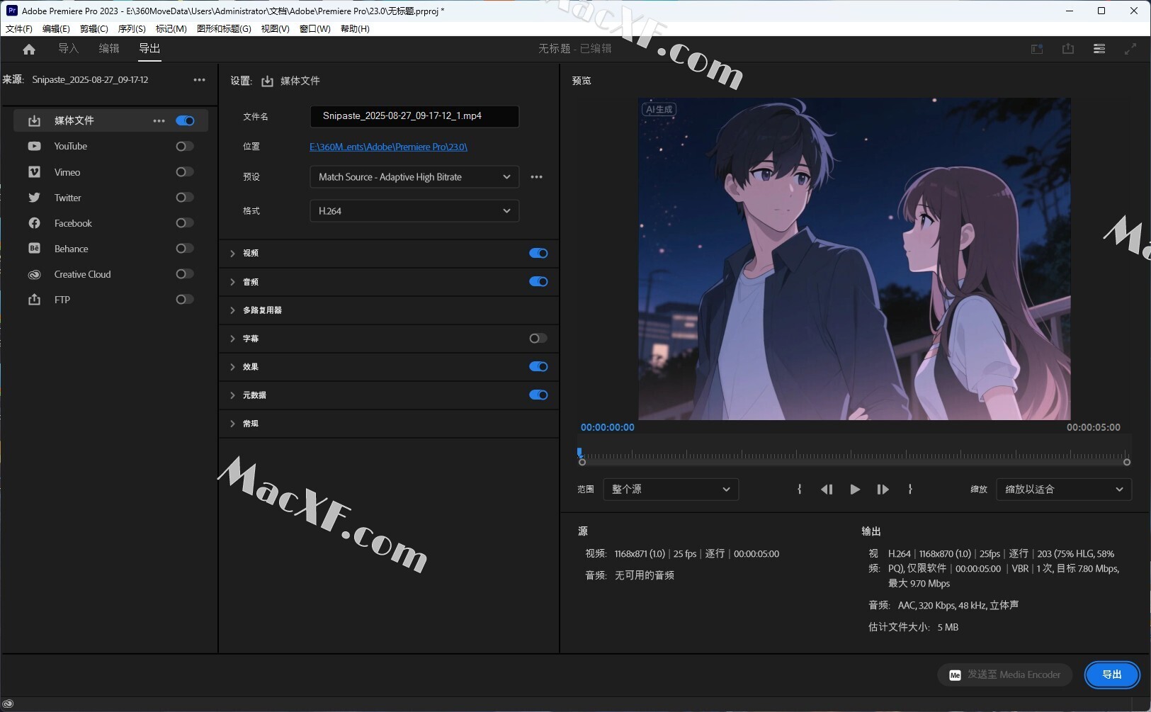Open the 标记(M) menu
This screenshot has height=712, width=1151.
point(171,29)
